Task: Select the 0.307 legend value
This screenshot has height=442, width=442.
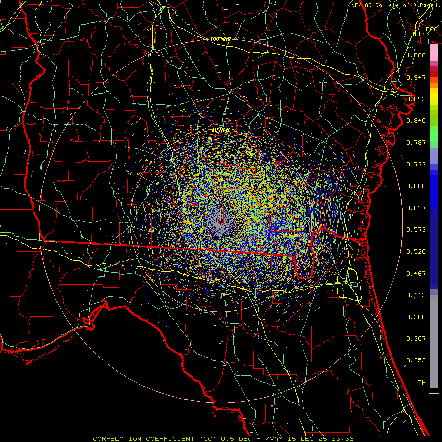Action: click(x=416, y=339)
